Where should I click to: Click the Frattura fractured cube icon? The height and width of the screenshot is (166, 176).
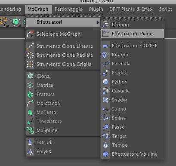point(30,94)
